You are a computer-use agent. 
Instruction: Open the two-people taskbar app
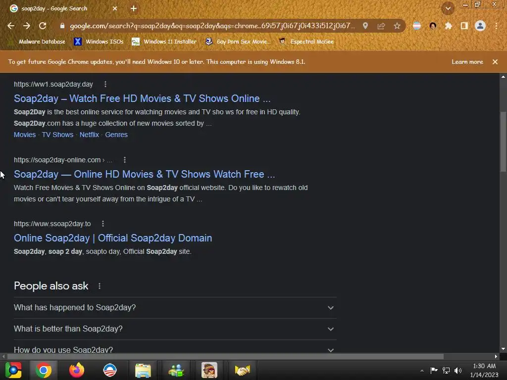pyautogui.click(x=176, y=370)
